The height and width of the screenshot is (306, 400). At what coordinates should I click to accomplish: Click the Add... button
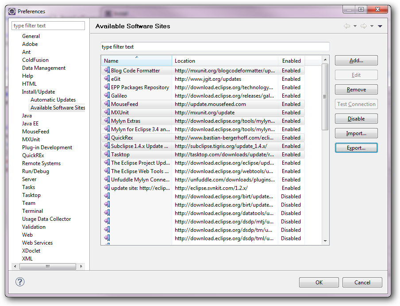point(356,60)
